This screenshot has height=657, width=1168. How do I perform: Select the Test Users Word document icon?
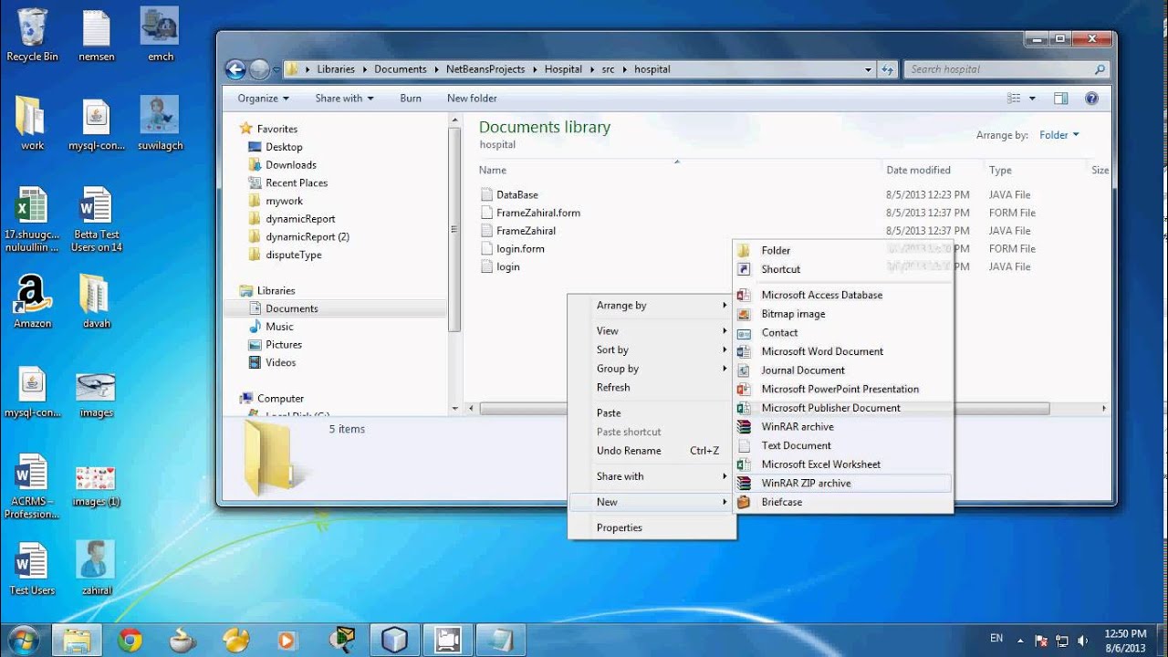pyautogui.click(x=32, y=568)
